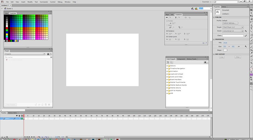The width and height of the screenshot is (253, 140).
Task: Switch to the Components tab
Action: tap(181, 59)
